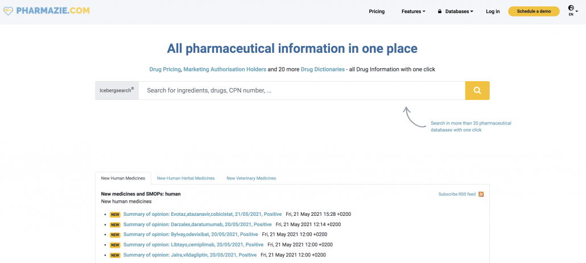Open Darzalex daratumumab summary link
The image size is (586, 263).
[197, 224]
